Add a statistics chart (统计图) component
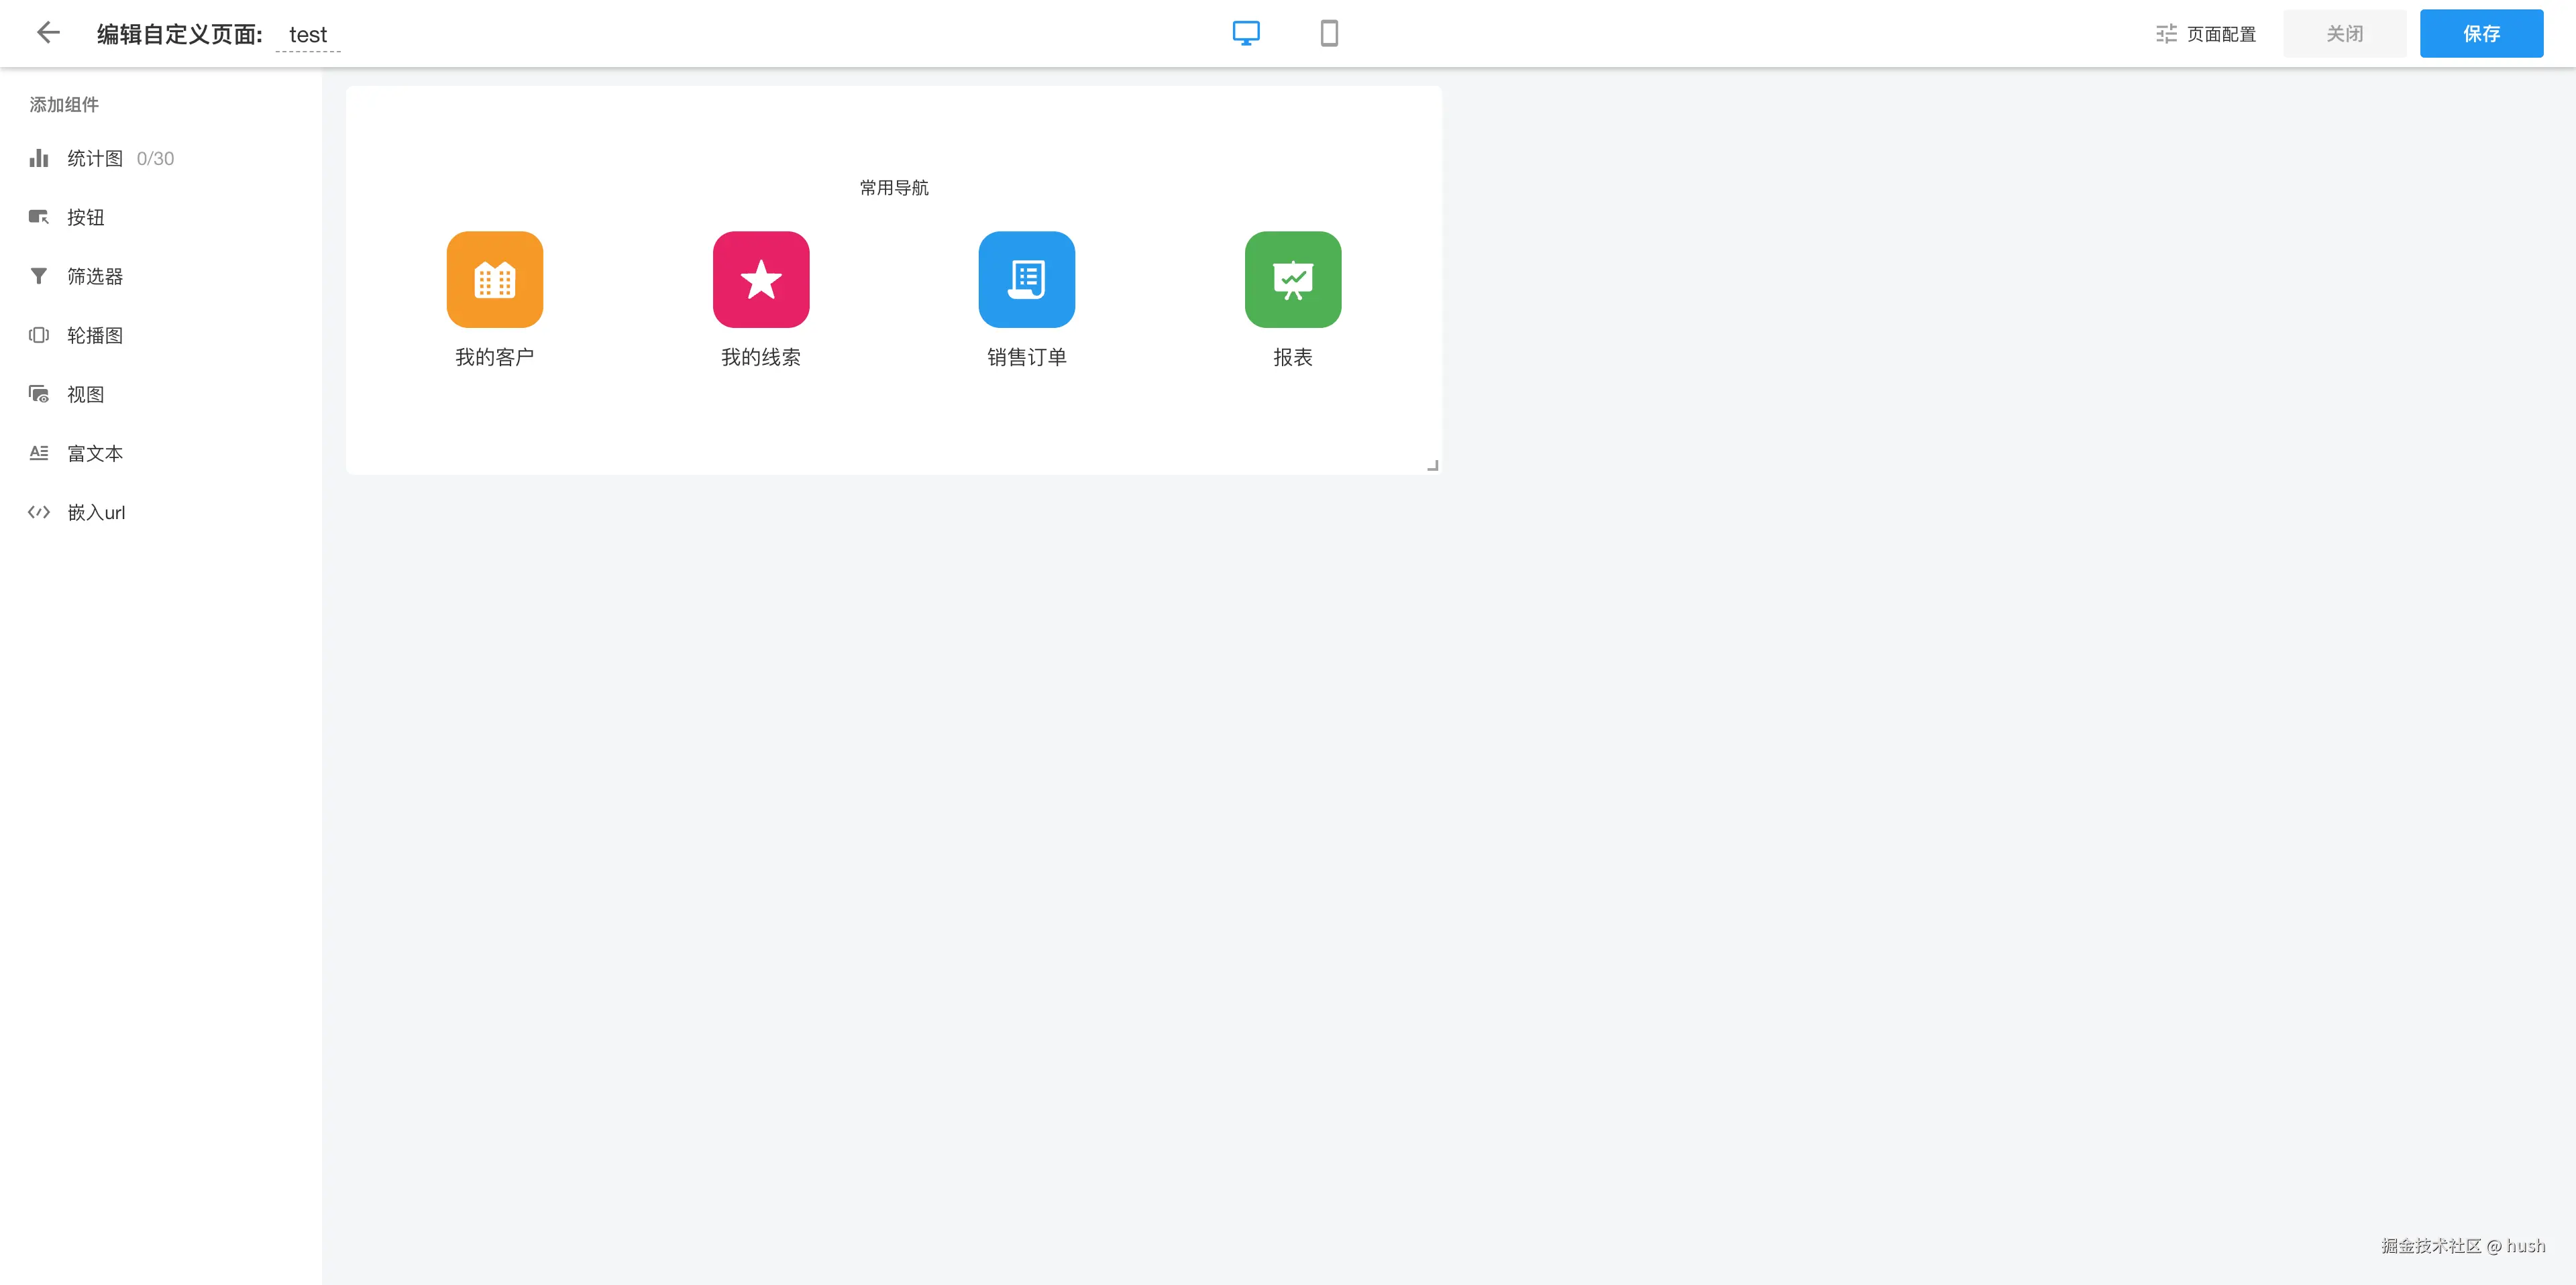This screenshot has height=1285, width=2576. (x=95, y=158)
